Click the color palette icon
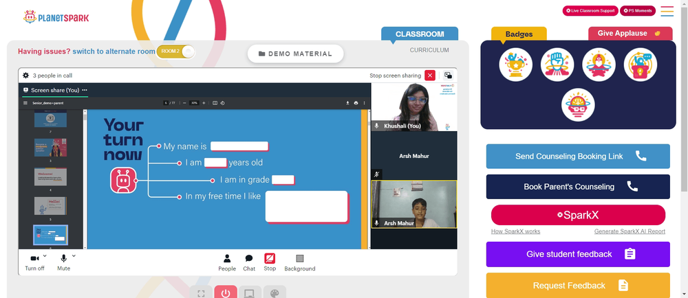Screen dimensions: 688x298 (275, 293)
